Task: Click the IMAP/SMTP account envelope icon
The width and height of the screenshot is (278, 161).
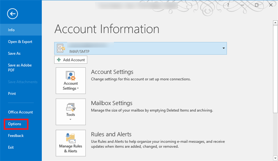Action: 60,48
